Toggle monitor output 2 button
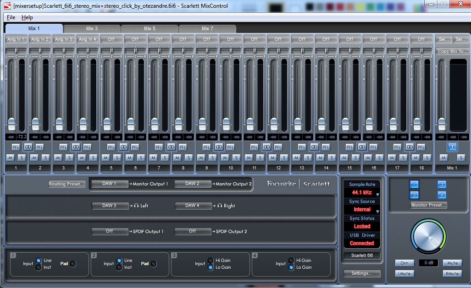Image resolution: width=471 pixels, height=288 pixels. [x=414, y=195]
